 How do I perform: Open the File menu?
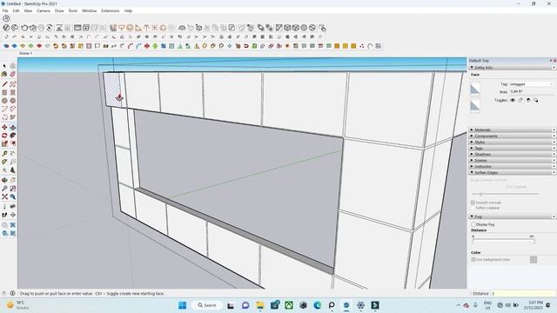click(x=5, y=11)
